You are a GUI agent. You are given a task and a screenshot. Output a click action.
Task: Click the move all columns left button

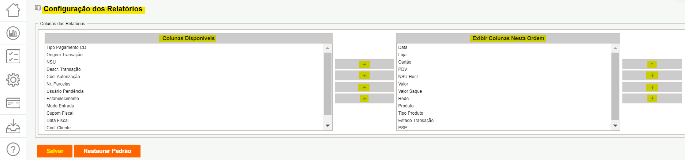pos(364,99)
